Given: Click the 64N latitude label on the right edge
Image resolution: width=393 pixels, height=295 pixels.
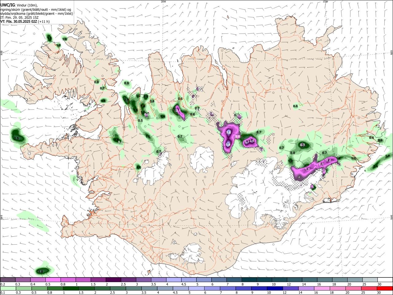Looking at the screenshot, I should click(391, 217).
